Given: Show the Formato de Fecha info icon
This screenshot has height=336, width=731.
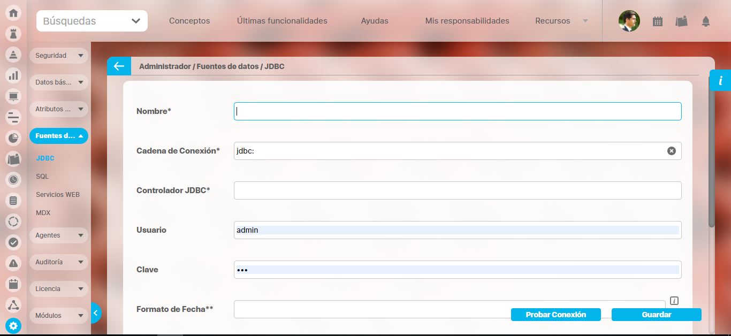Looking at the screenshot, I should point(674,301).
